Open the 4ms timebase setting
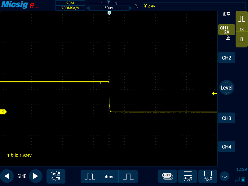 tap(109, 176)
